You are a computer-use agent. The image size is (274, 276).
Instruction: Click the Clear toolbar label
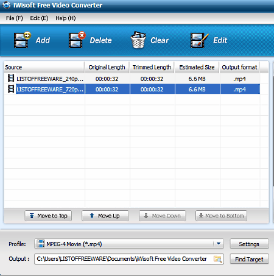click(160, 40)
